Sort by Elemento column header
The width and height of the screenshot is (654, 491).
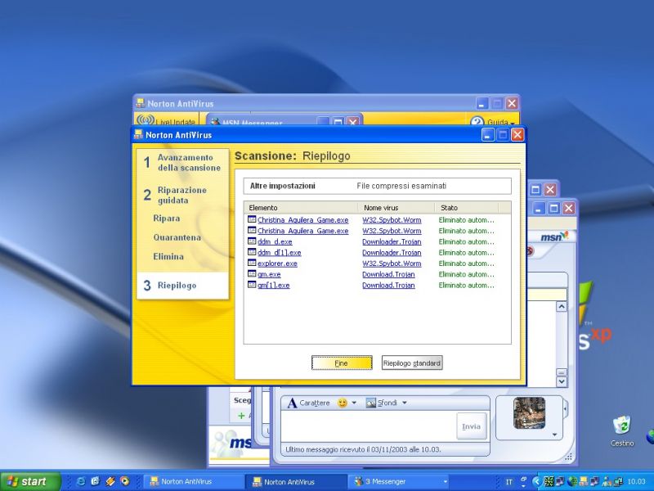301,208
